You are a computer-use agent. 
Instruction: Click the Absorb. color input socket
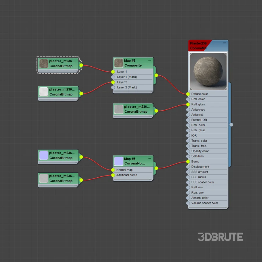(x=188, y=198)
